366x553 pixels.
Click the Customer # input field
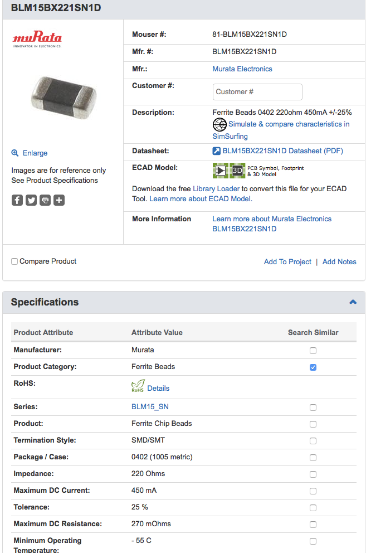tap(257, 91)
